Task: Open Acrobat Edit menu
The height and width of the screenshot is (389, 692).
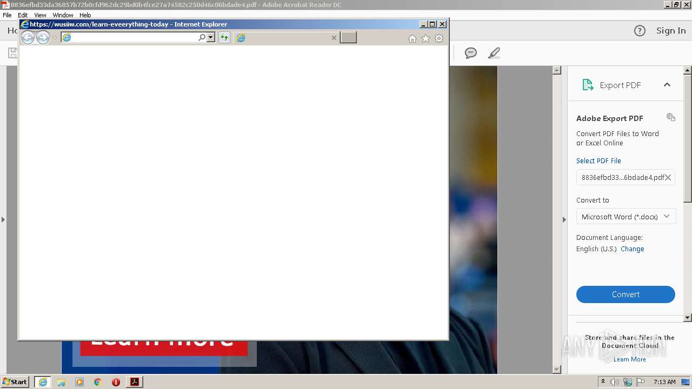Action: coord(23,15)
